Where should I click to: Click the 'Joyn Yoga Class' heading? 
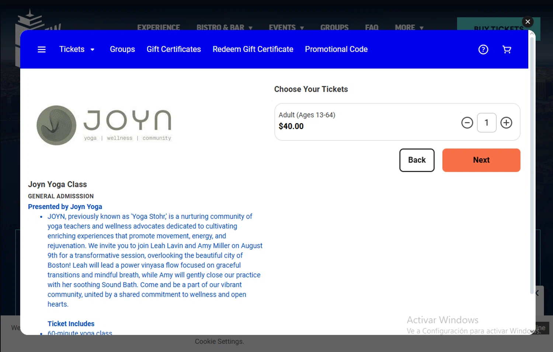58,184
